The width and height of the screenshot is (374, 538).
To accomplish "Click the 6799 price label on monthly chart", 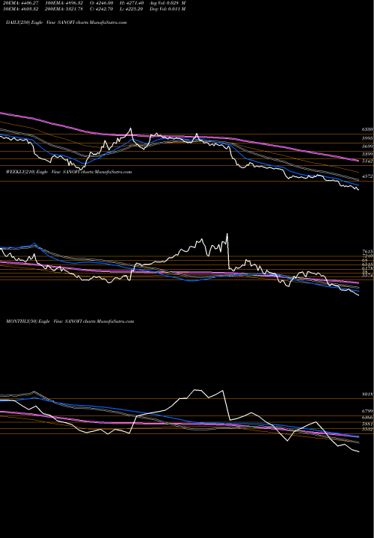I will point(367,411).
